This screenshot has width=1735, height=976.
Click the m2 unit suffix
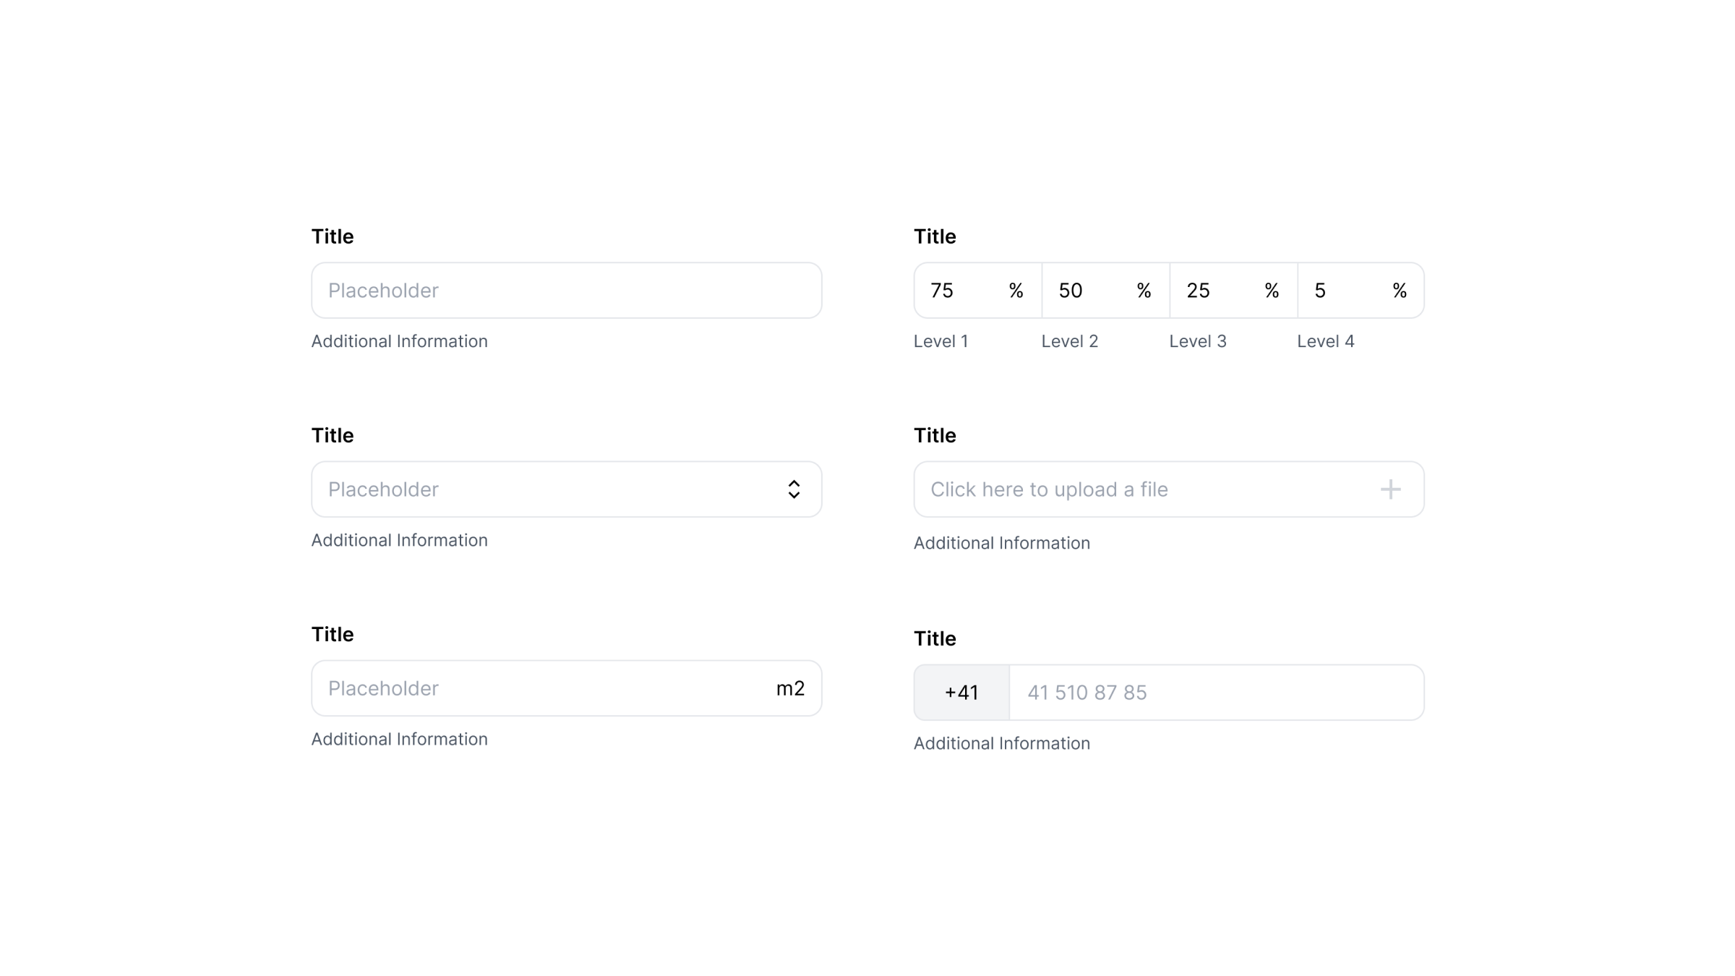[x=789, y=688]
